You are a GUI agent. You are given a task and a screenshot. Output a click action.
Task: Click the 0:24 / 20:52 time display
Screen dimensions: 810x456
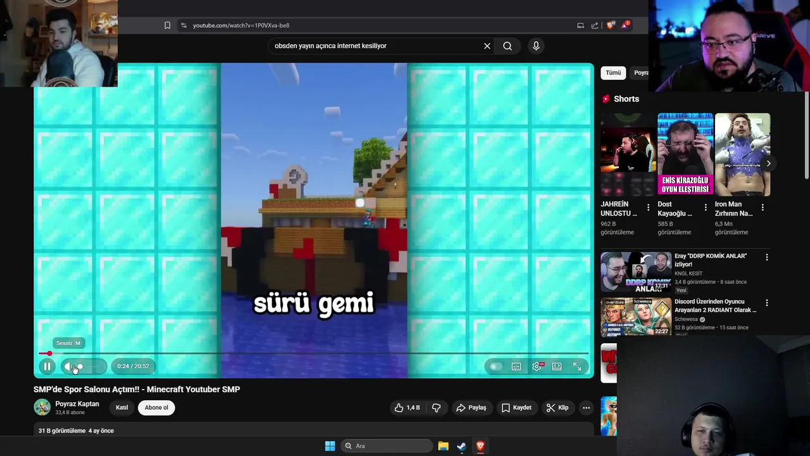(133, 366)
